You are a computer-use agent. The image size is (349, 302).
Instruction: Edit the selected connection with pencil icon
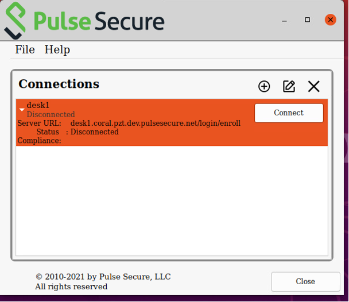pyautogui.click(x=289, y=86)
